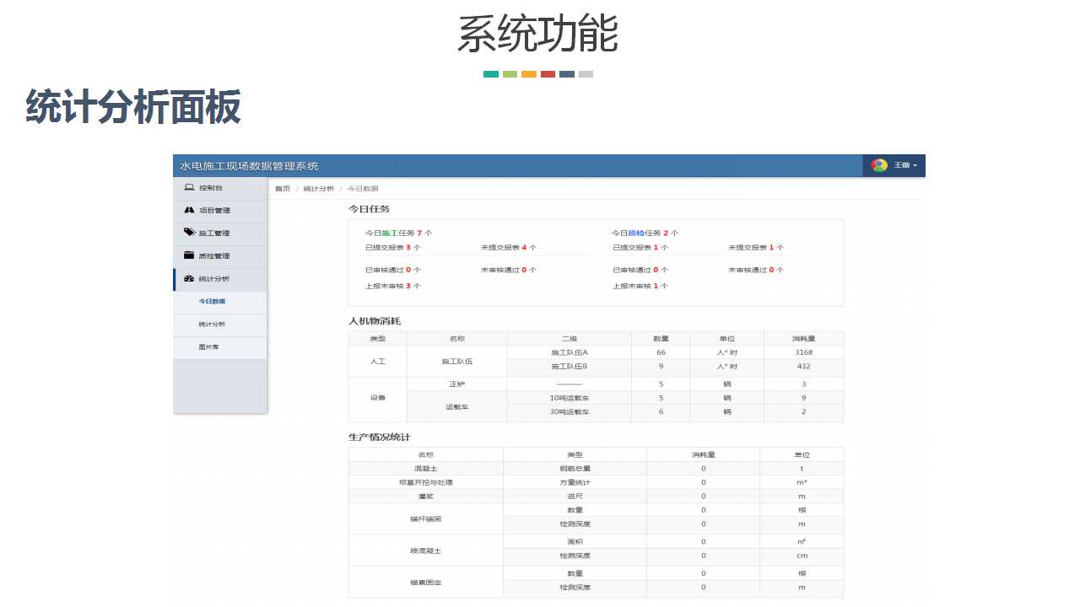
Task: Click the 锚索固定 row name
Action: (x=425, y=582)
